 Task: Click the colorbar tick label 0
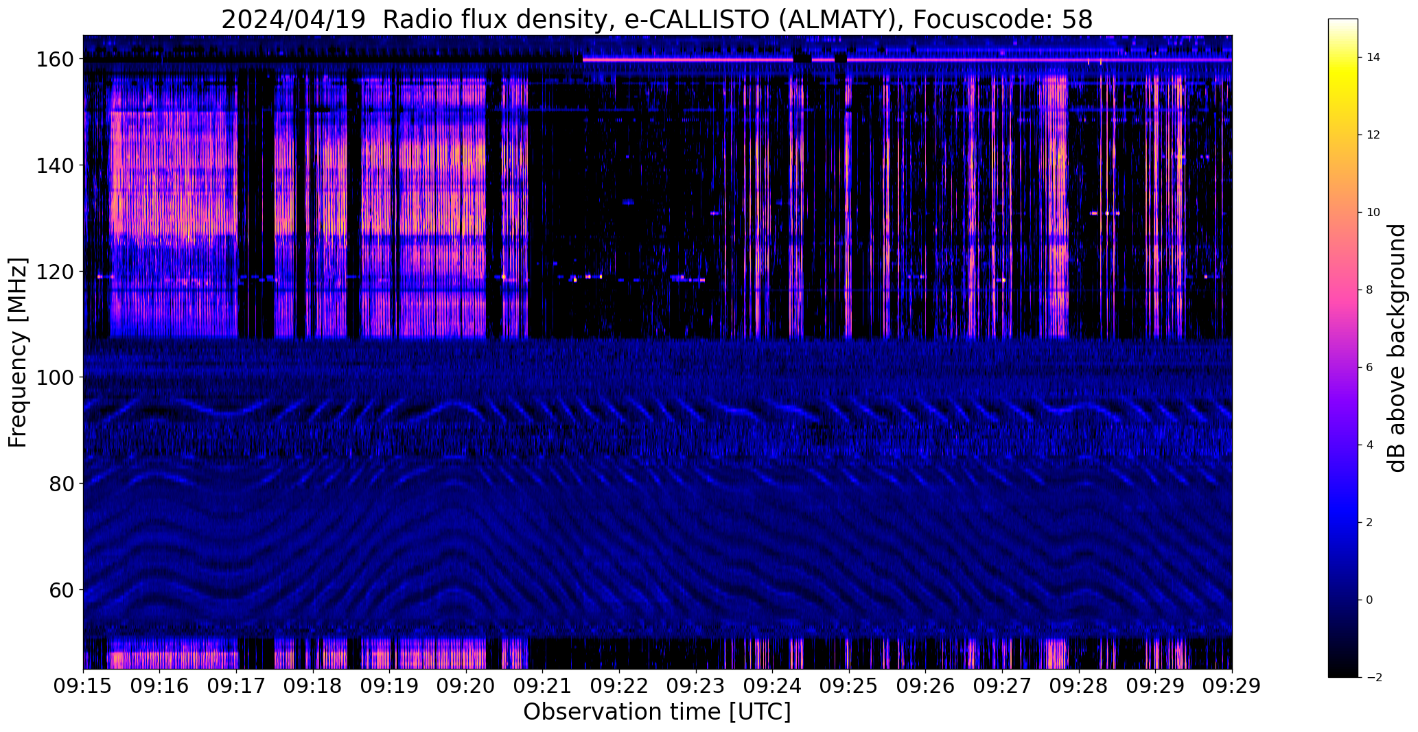tap(1370, 600)
